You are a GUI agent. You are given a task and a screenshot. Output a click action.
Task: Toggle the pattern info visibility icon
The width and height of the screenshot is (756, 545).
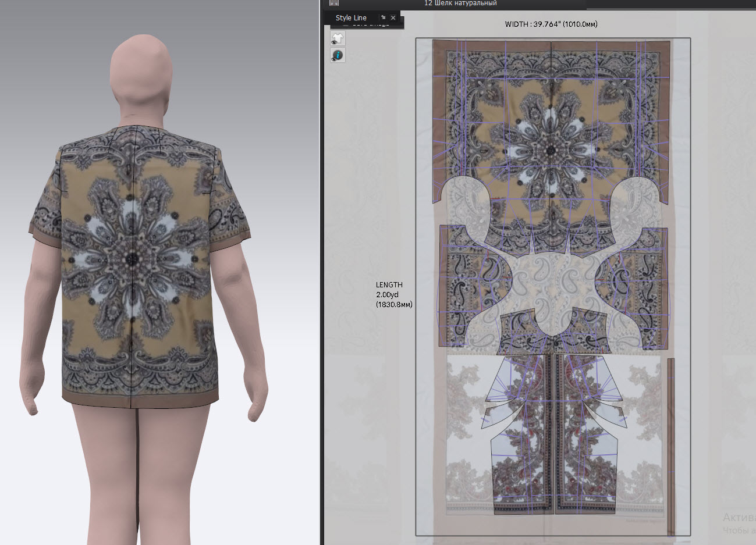click(338, 55)
